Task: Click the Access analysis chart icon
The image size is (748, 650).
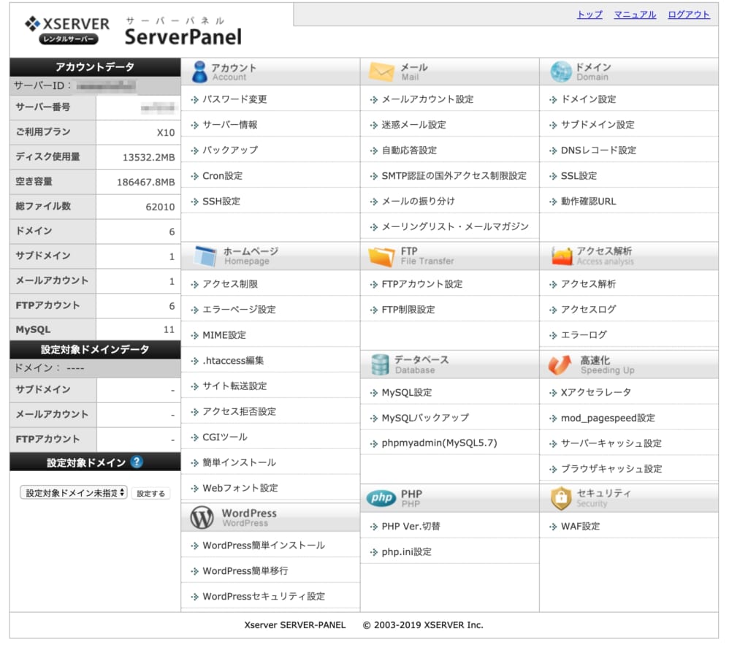Action: pyautogui.click(x=562, y=256)
